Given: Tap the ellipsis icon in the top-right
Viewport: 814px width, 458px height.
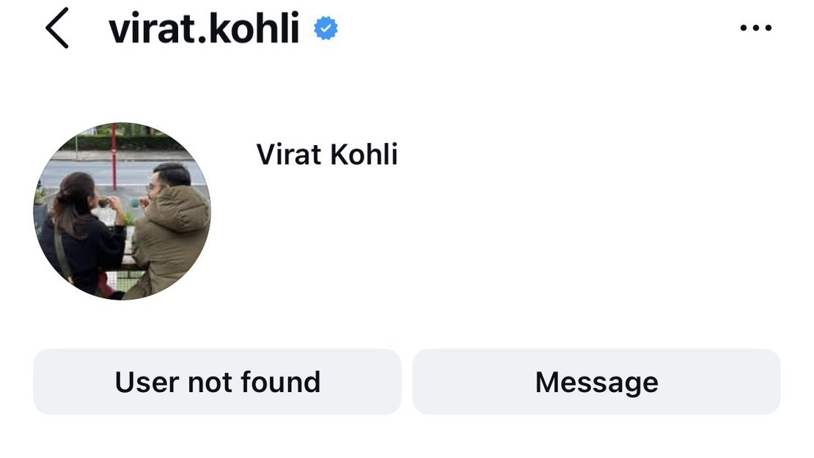Looking at the screenshot, I should [x=756, y=27].
